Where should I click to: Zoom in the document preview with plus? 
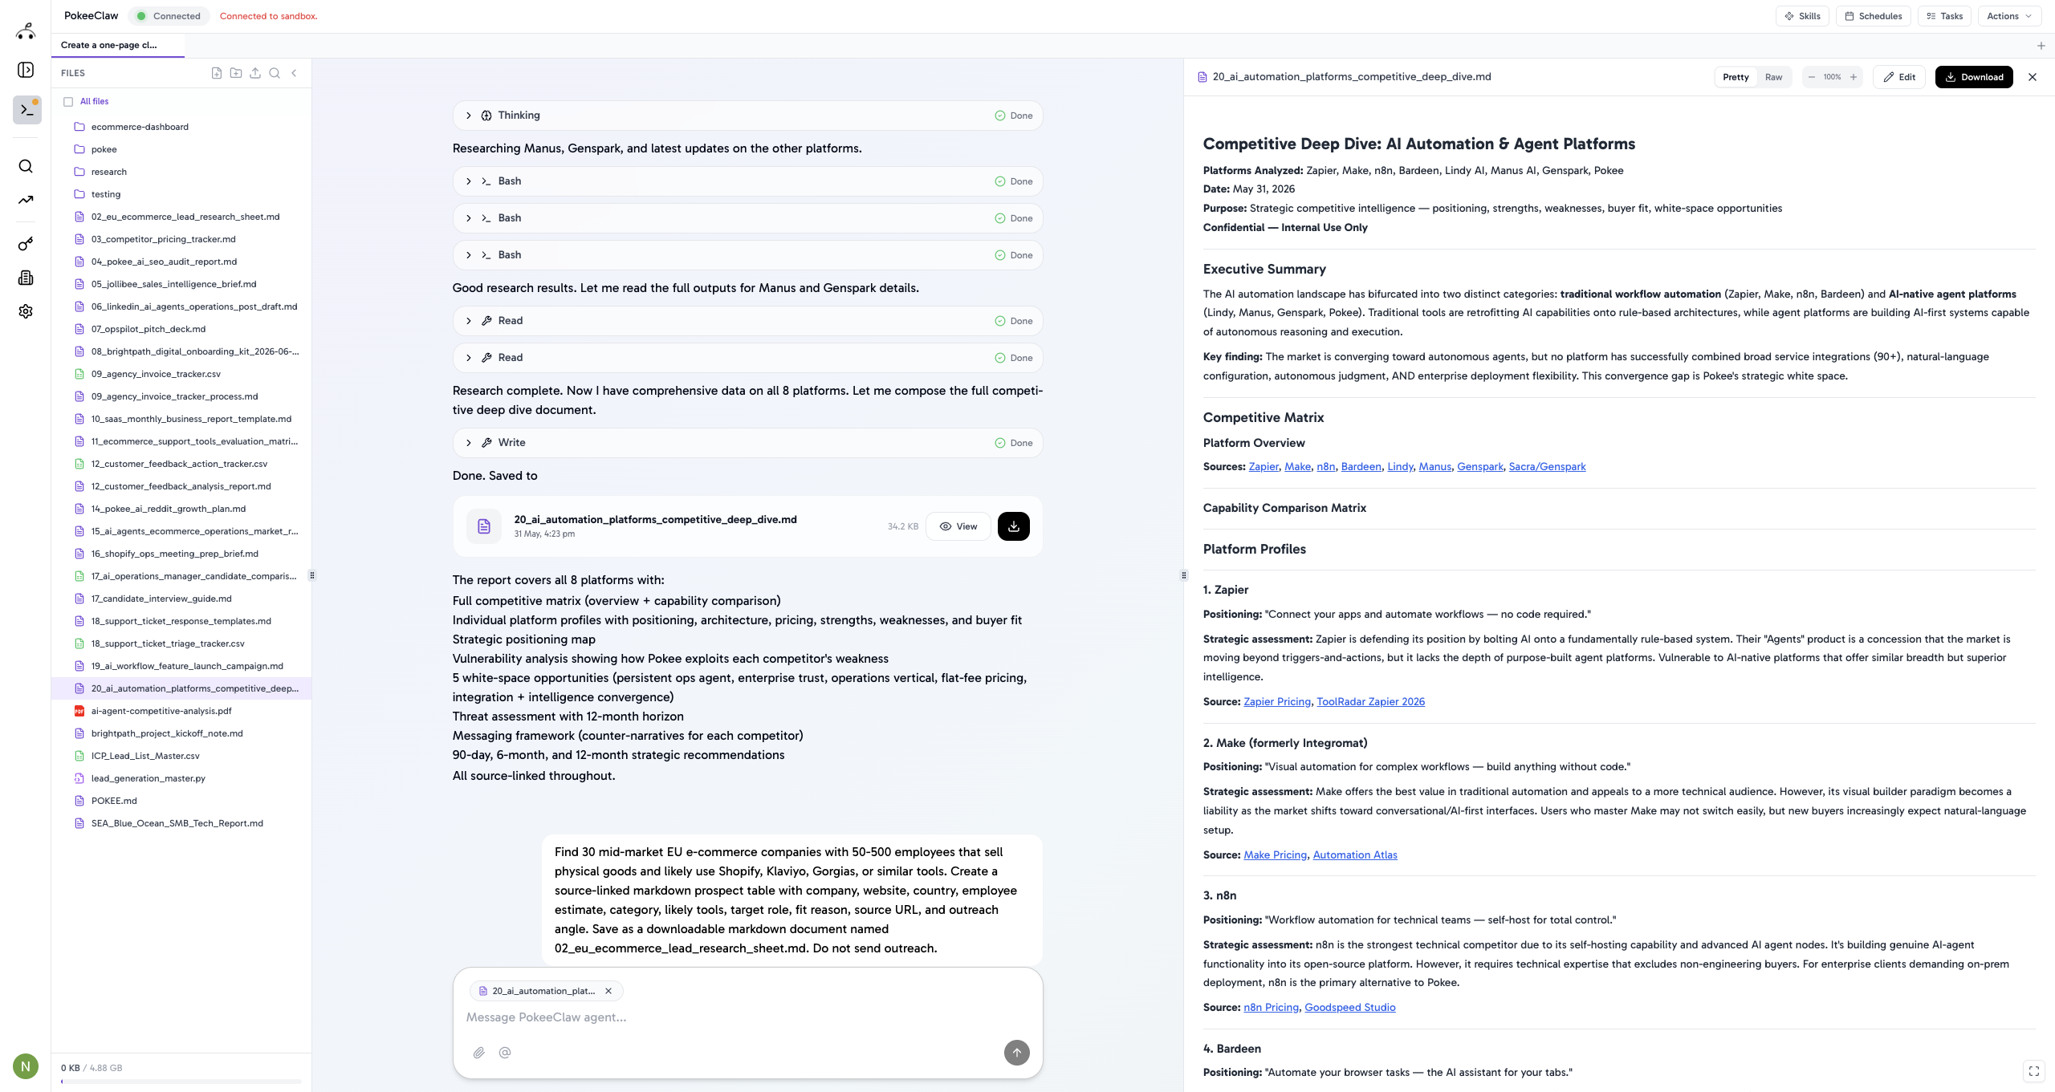(x=1854, y=77)
